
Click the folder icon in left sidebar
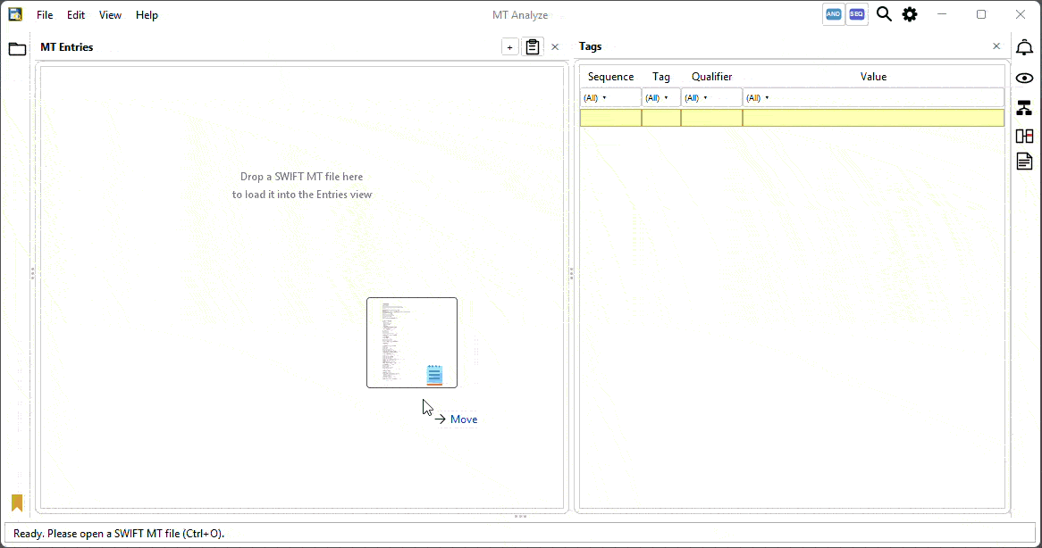point(17,48)
